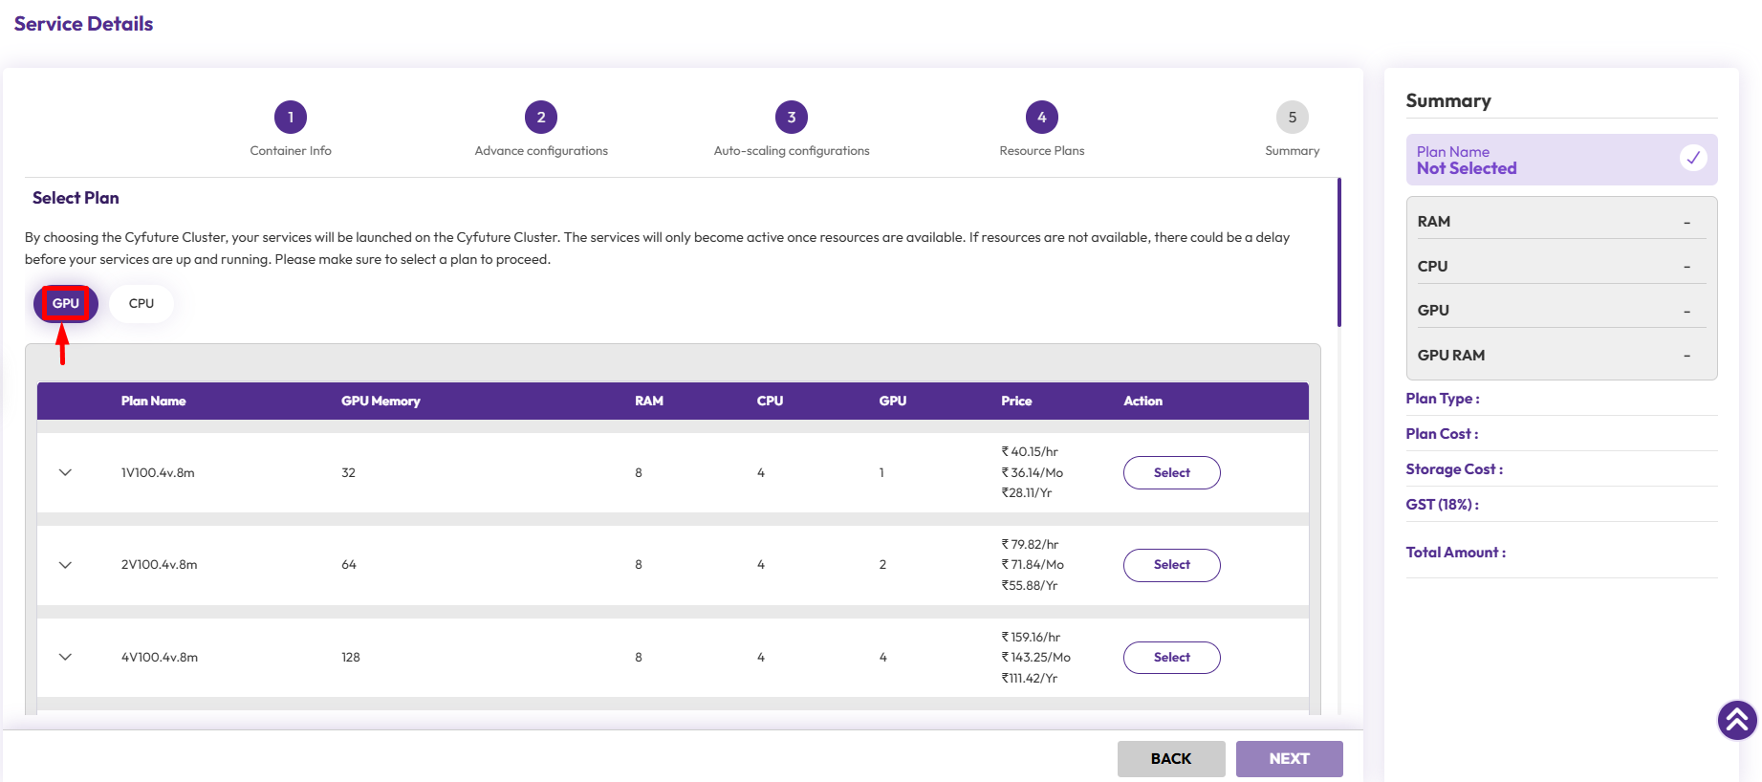Viewport: 1762px width, 782px height.
Task: Jump to step 3 Auto-scaling configurations circle
Action: click(792, 118)
